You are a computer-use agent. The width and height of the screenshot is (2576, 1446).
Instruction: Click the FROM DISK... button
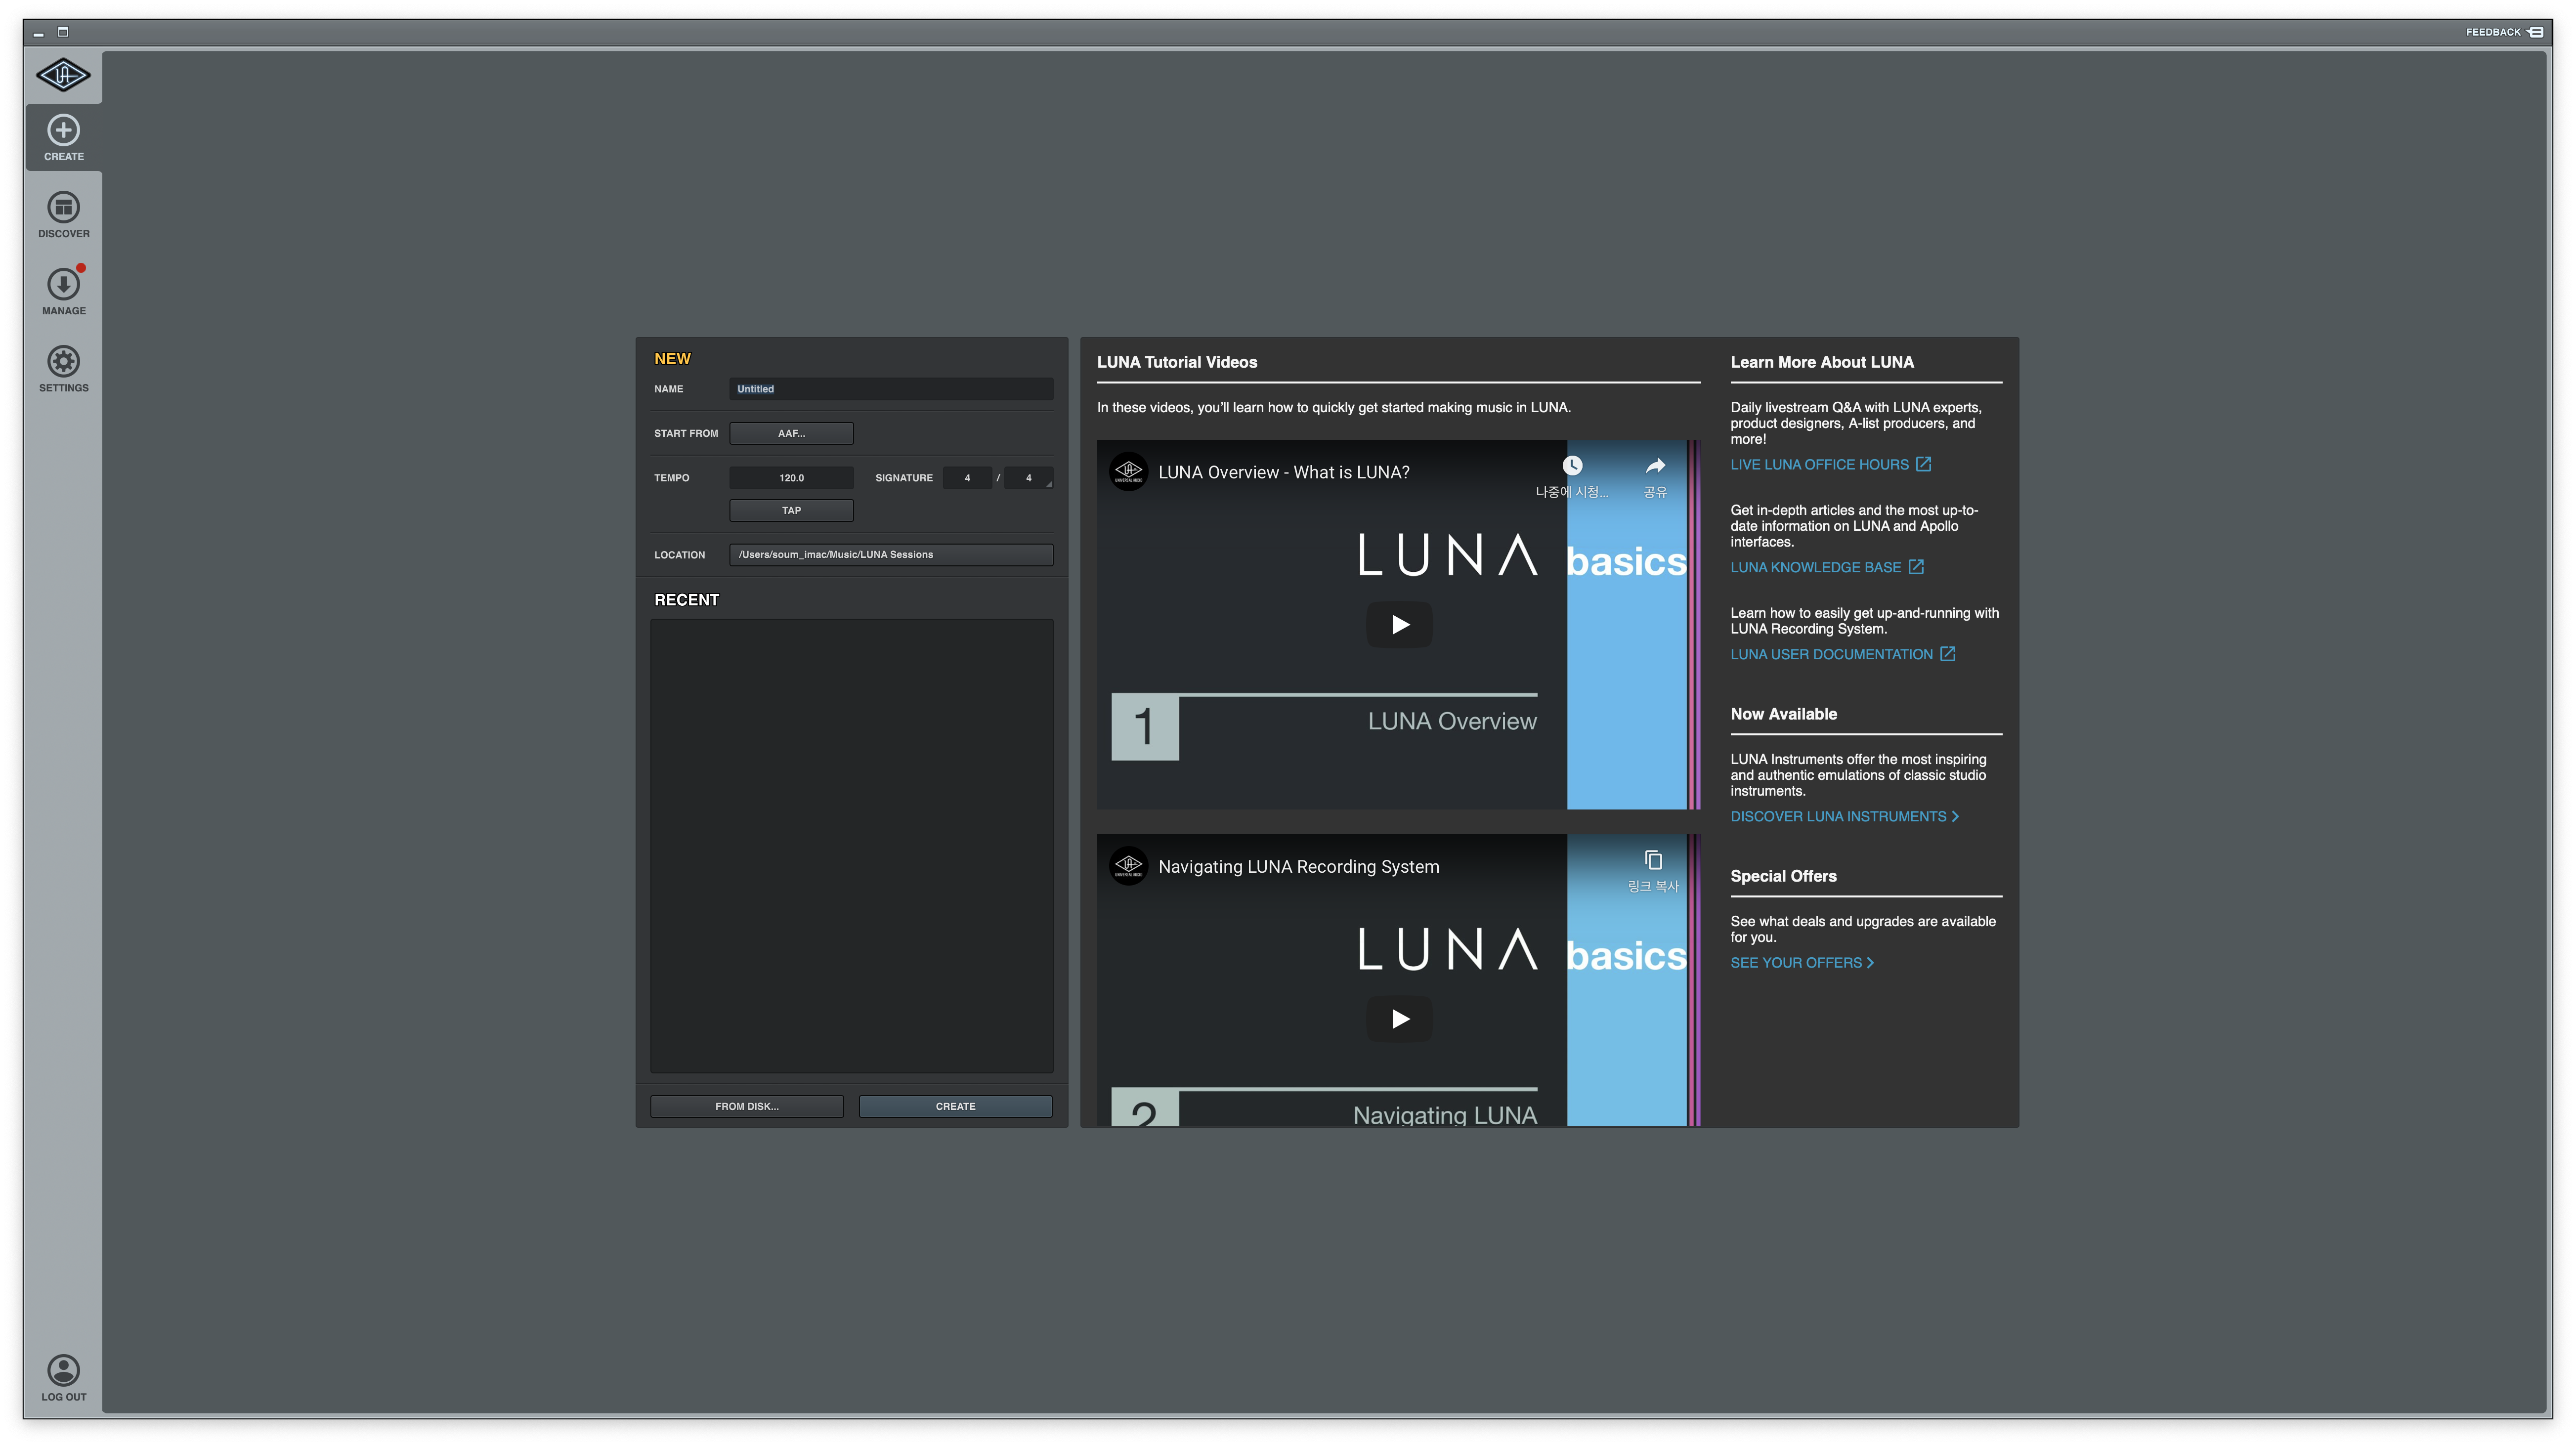point(746,1106)
